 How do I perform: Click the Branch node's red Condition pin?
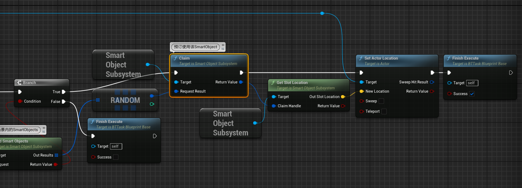pos(20,101)
